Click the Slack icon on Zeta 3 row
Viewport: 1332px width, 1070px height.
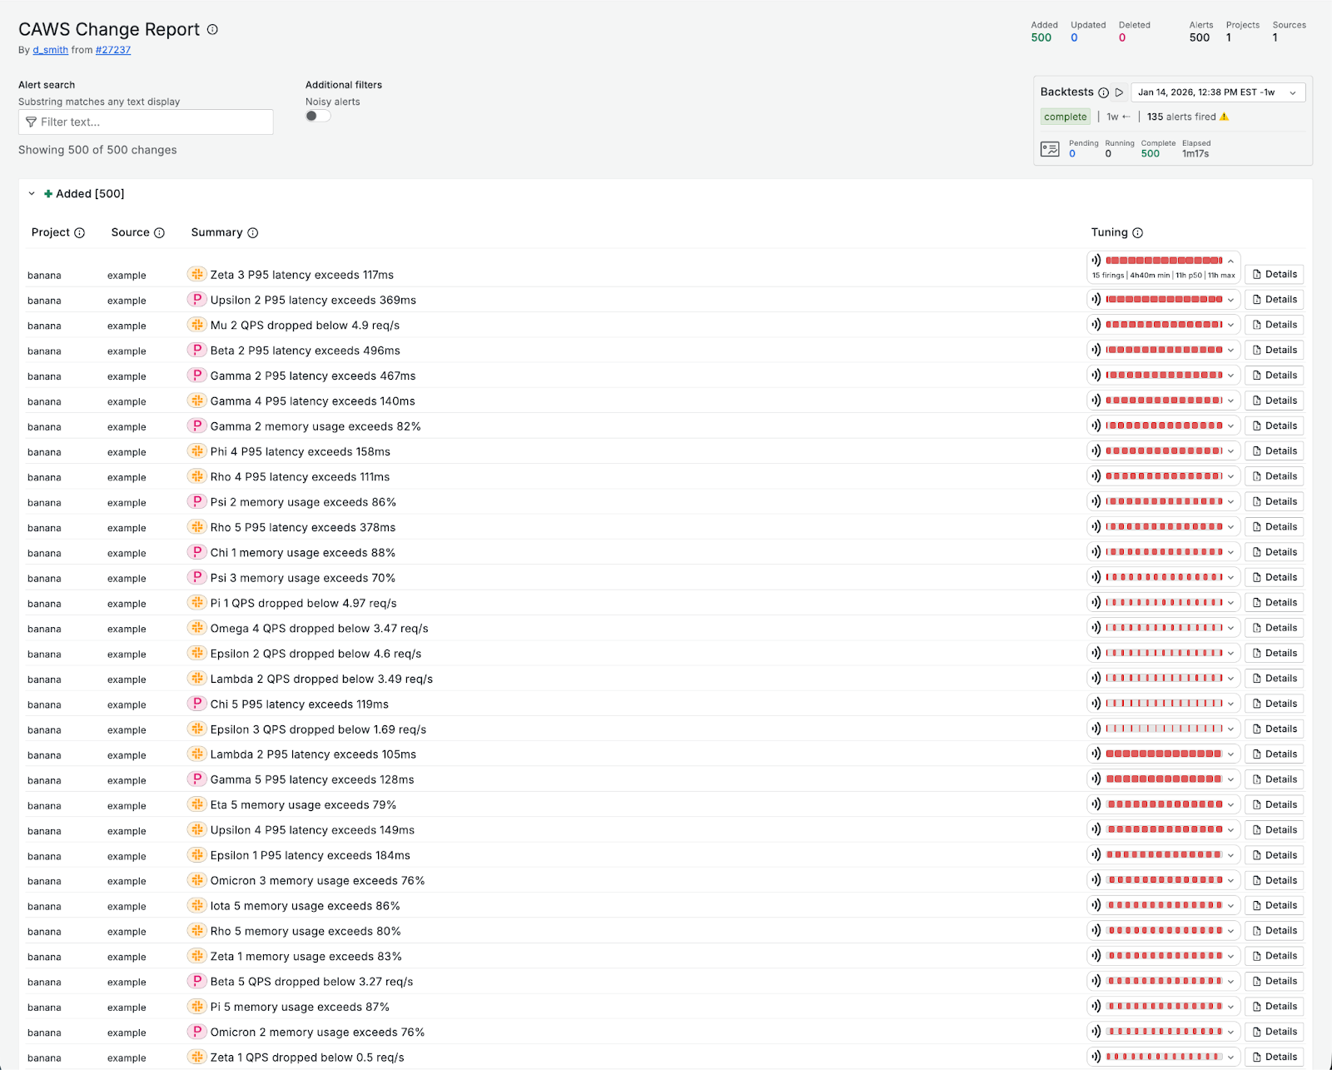pyautogui.click(x=197, y=275)
